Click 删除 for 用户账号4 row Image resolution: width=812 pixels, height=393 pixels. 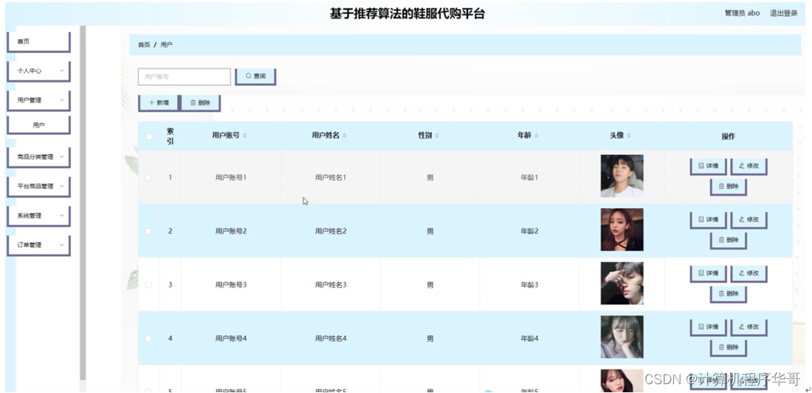pyautogui.click(x=728, y=348)
